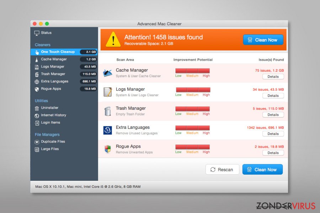The width and height of the screenshot is (320, 213).
Task: Click the 696.1 MB badge on Extra Languages
Action: (89, 81)
